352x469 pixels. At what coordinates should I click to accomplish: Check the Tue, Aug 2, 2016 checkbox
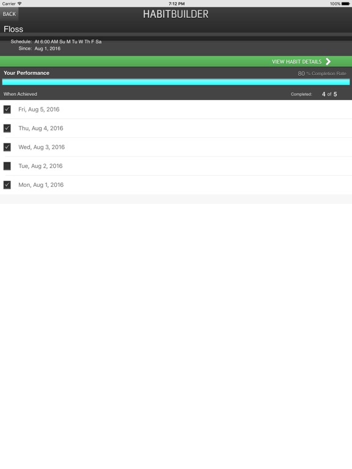pos(7,166)
